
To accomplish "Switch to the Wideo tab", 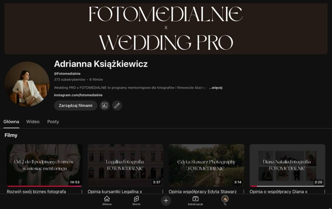I will click(x=33, y=122).
